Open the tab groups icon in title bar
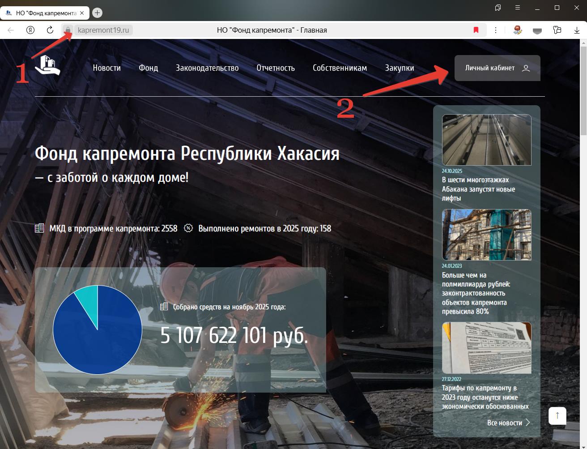 498,8
